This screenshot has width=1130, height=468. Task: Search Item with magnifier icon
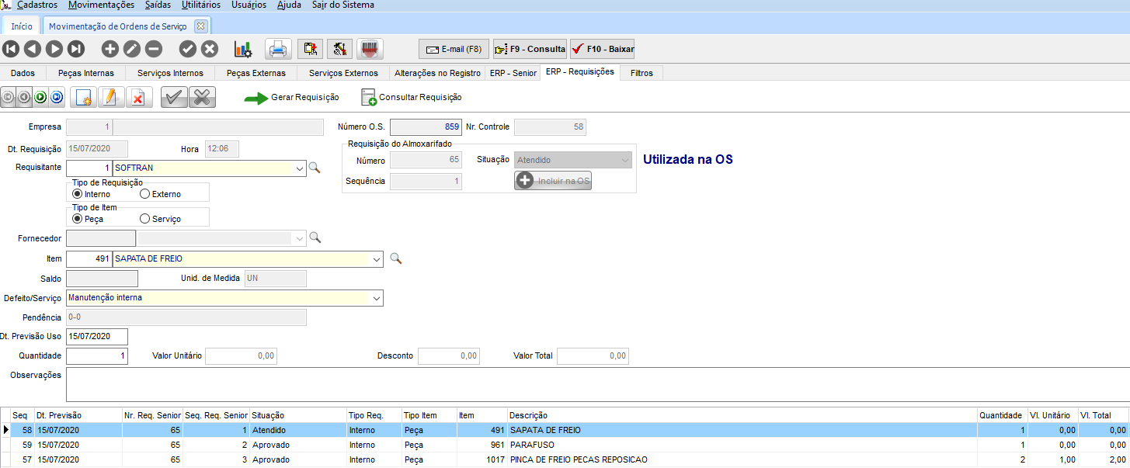(395, 258)
